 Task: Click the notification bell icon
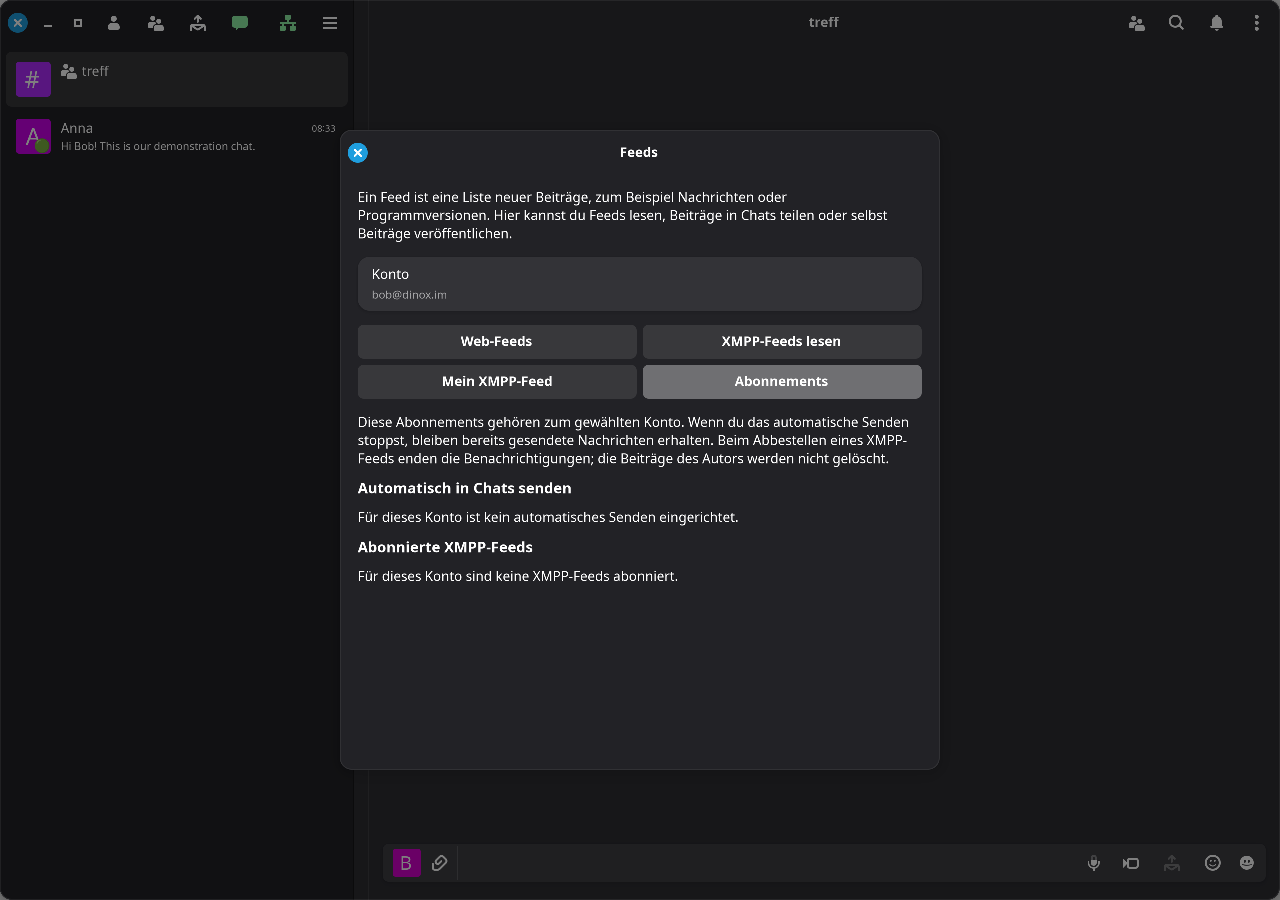pyautogui.click(x=1216, y=23)
